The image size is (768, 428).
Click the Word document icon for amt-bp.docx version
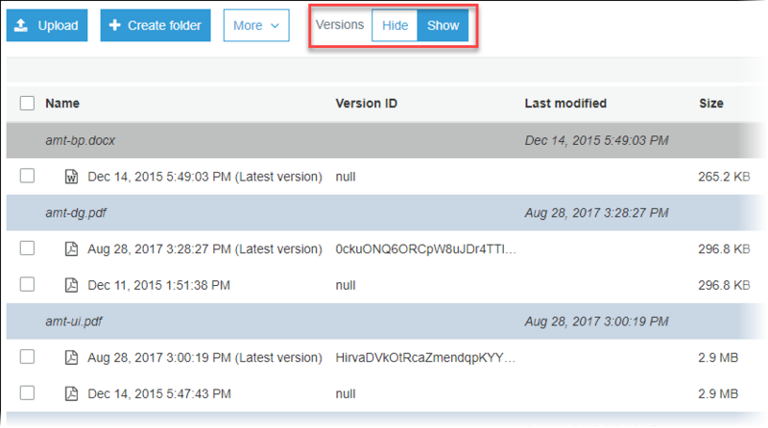[x=71, y=177]
